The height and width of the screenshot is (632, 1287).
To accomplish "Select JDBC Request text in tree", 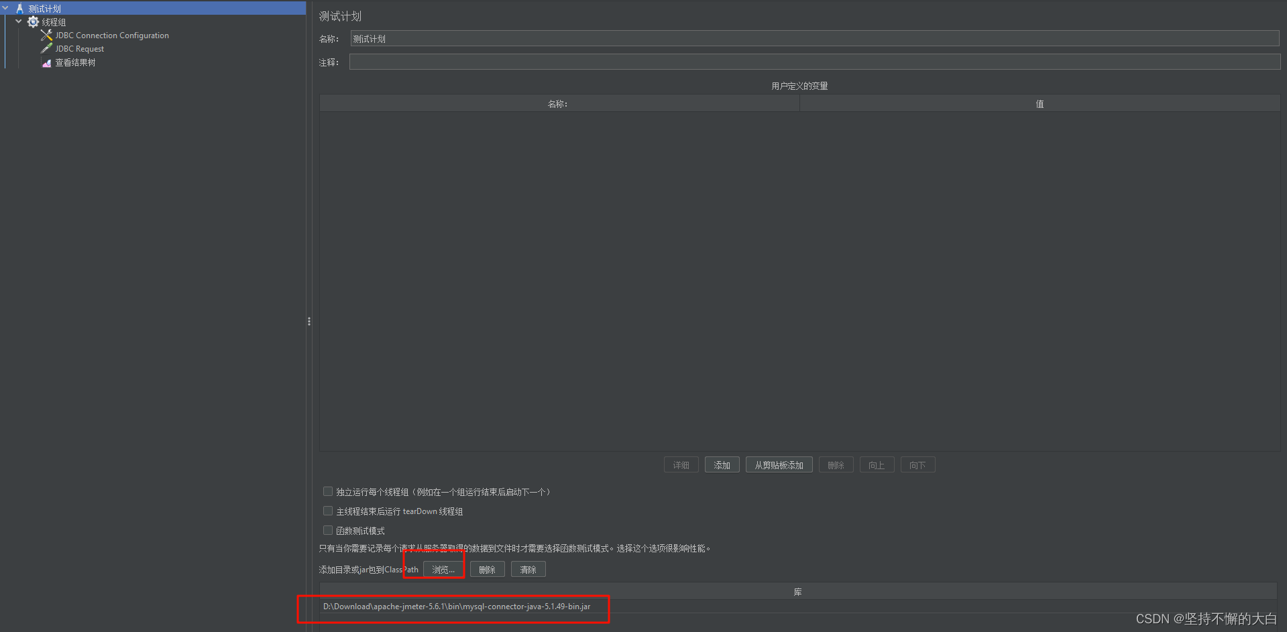I will 80,49.
